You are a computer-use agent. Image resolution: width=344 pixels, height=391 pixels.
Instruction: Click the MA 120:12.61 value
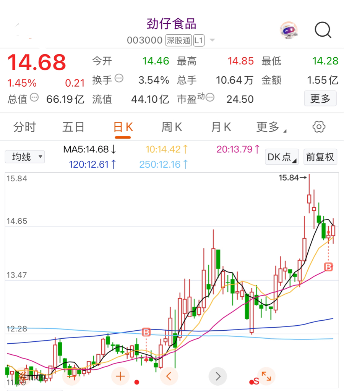[x=92, y=164]
